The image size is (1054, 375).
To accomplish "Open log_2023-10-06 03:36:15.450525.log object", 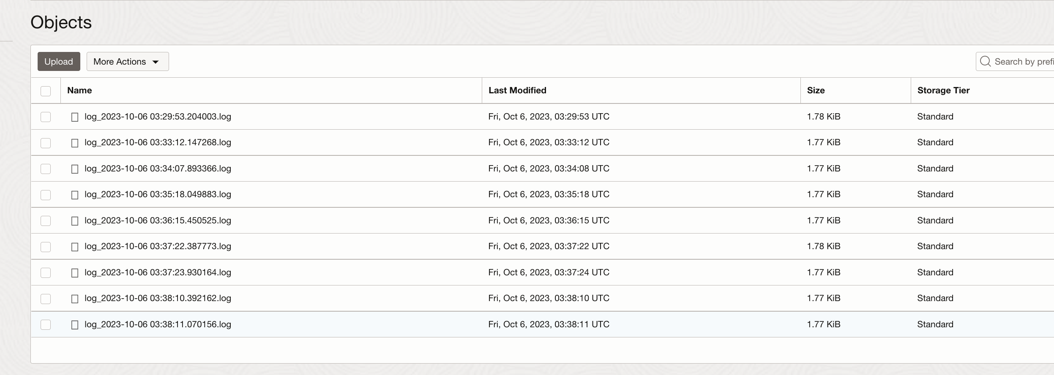I will (158, 220).
